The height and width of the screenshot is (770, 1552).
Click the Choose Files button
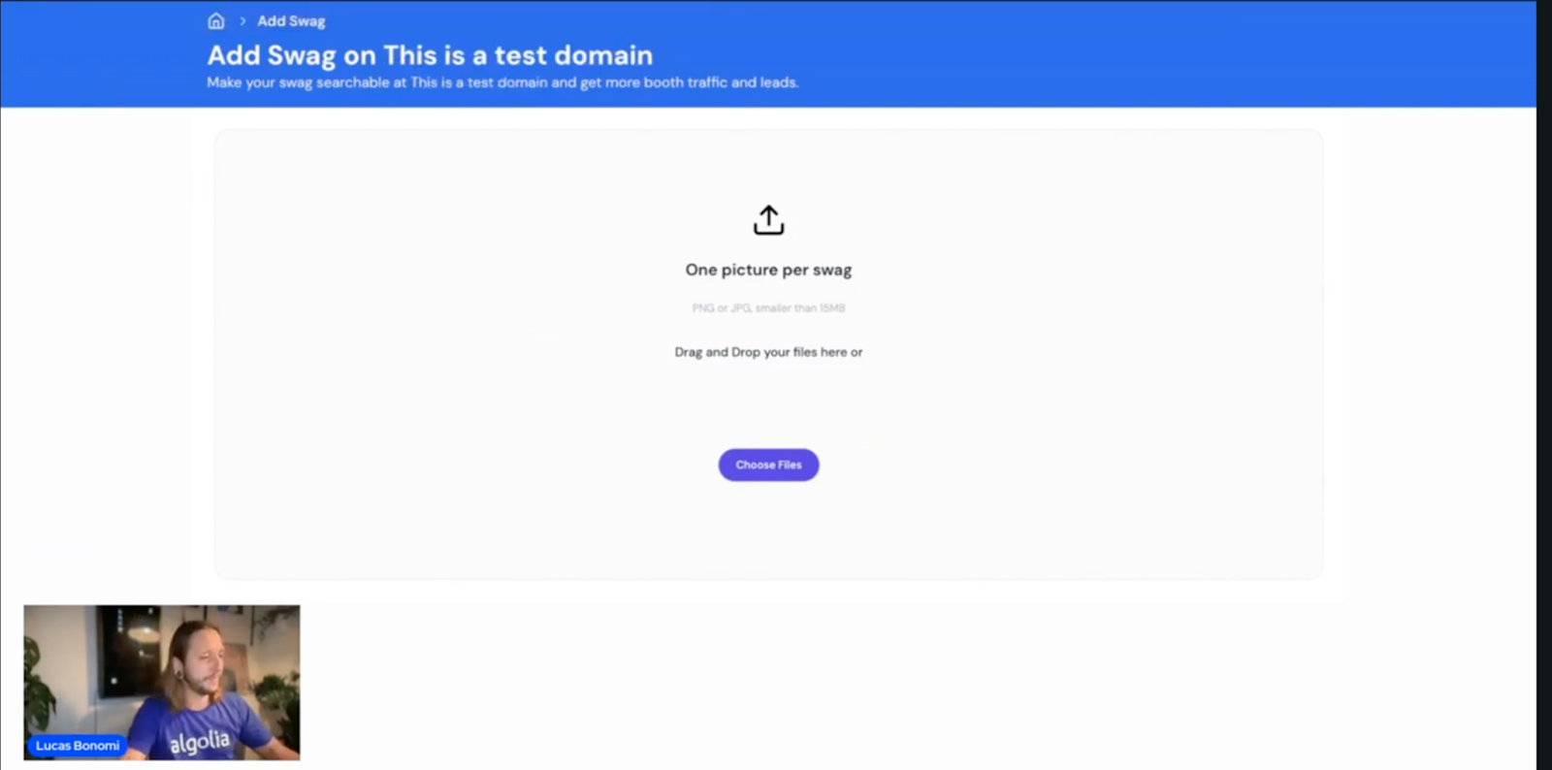(x=768, y=465)
